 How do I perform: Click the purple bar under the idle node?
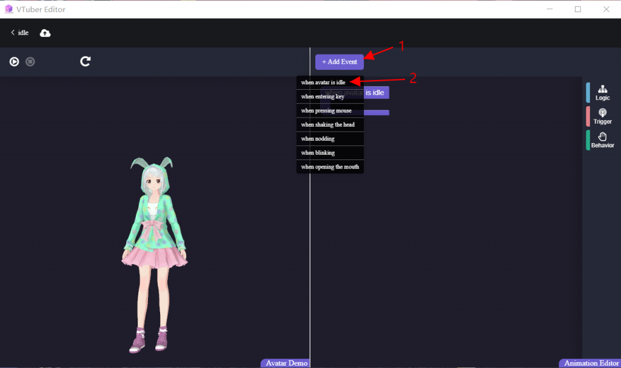coord(375,112)
